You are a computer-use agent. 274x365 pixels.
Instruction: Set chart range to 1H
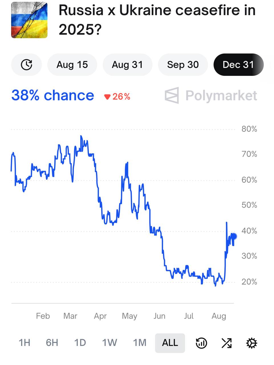click(x=24, y=343)
